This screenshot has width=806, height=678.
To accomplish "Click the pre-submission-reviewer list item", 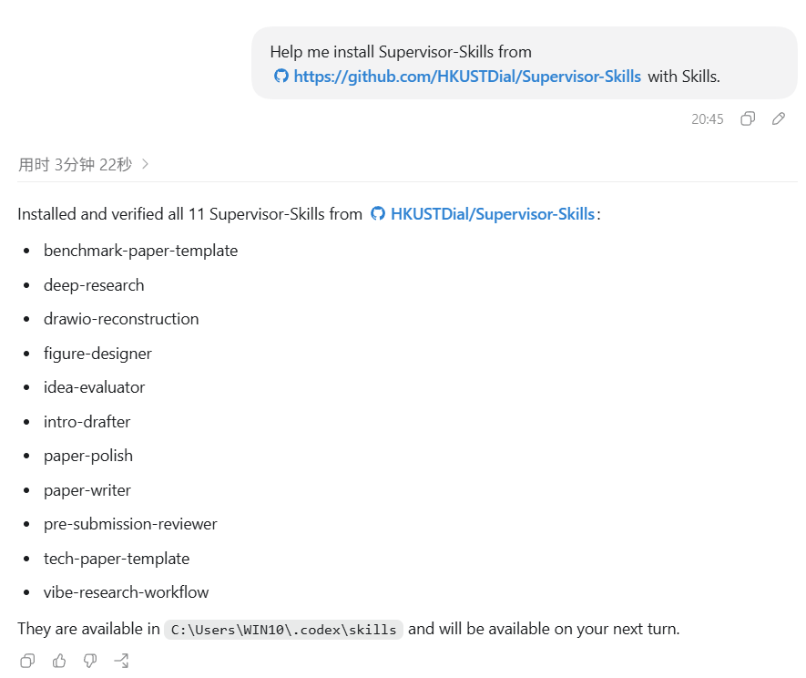I will pyautogui.click(x=130, y=524).
